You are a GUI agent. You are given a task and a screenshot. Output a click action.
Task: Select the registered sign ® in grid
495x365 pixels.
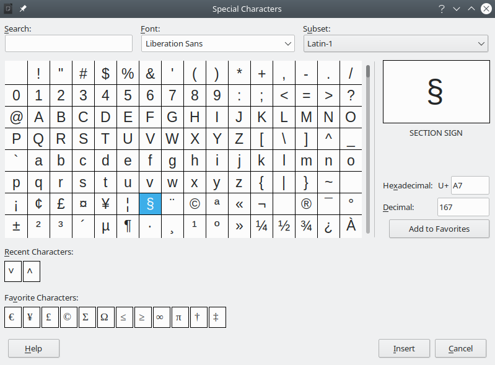click(x=306, y=204)
